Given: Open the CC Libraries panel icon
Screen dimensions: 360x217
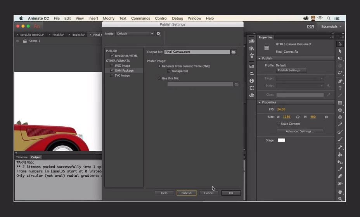Looking at the screenshot, I should pyautogui.click(x=252, y=41).
